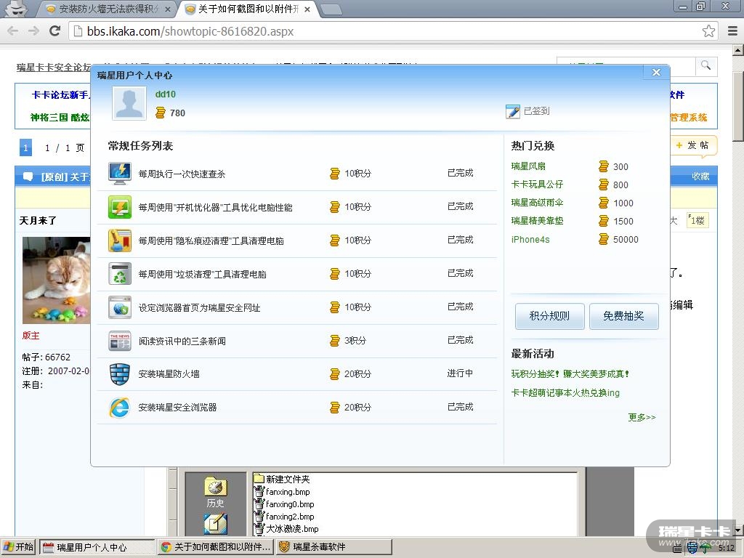This screenshot has height=558, width=744.
Task: Click the 更多>> link
Action: pos(642,417)
